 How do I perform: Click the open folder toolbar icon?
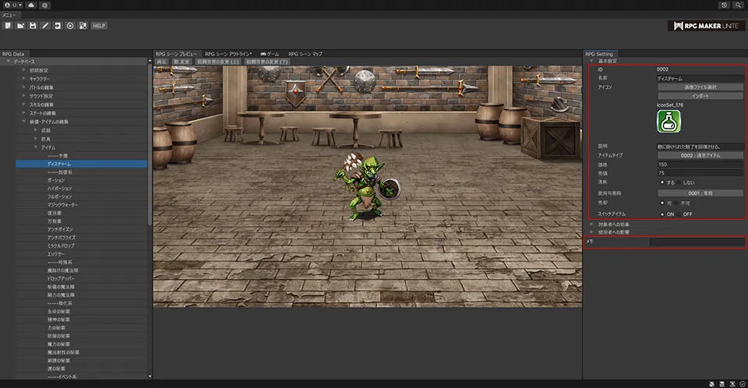19,26
